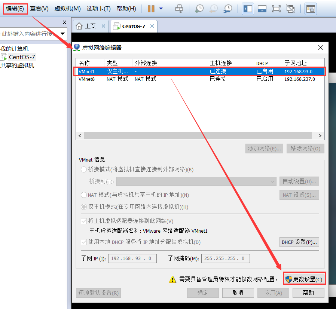Select the 仅主机模式 radio button

point(83,207)
